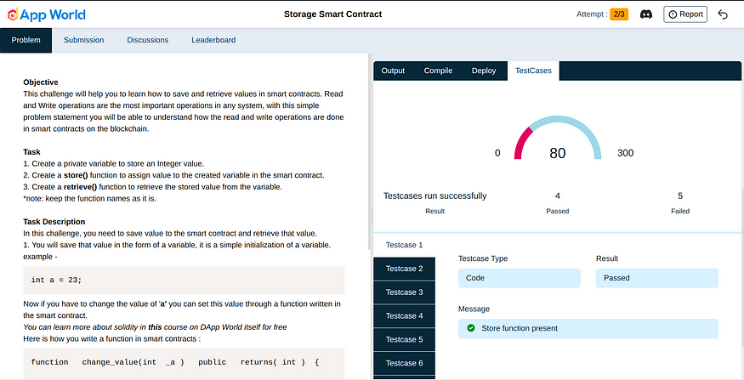Click the green check icon beside Store function present
The height and width of the screenshot is (380, 744).
471,328
